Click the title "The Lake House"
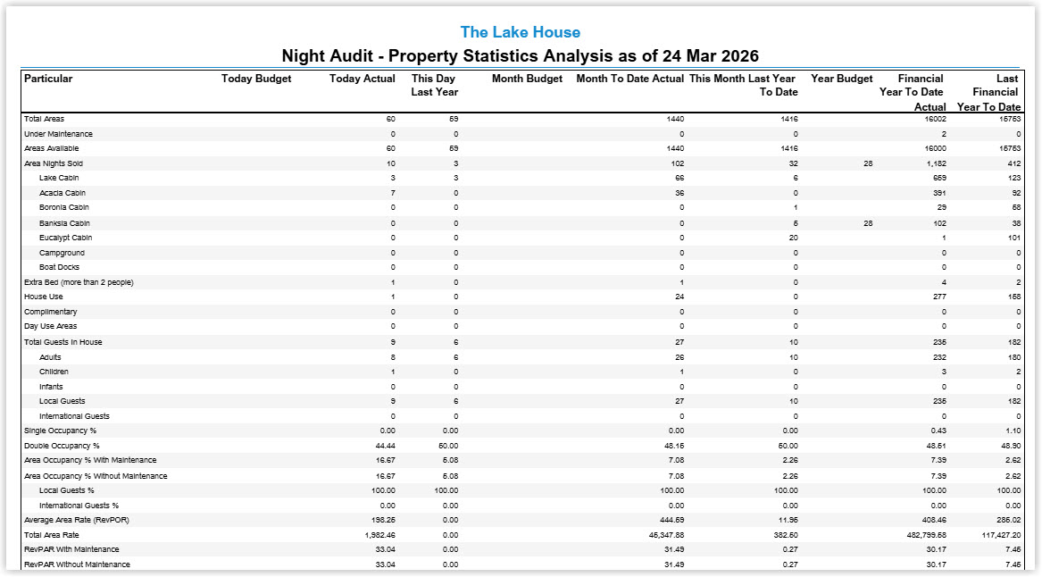Image resolution: width=1042 pixels, height=577 pixels. [521, 32]
